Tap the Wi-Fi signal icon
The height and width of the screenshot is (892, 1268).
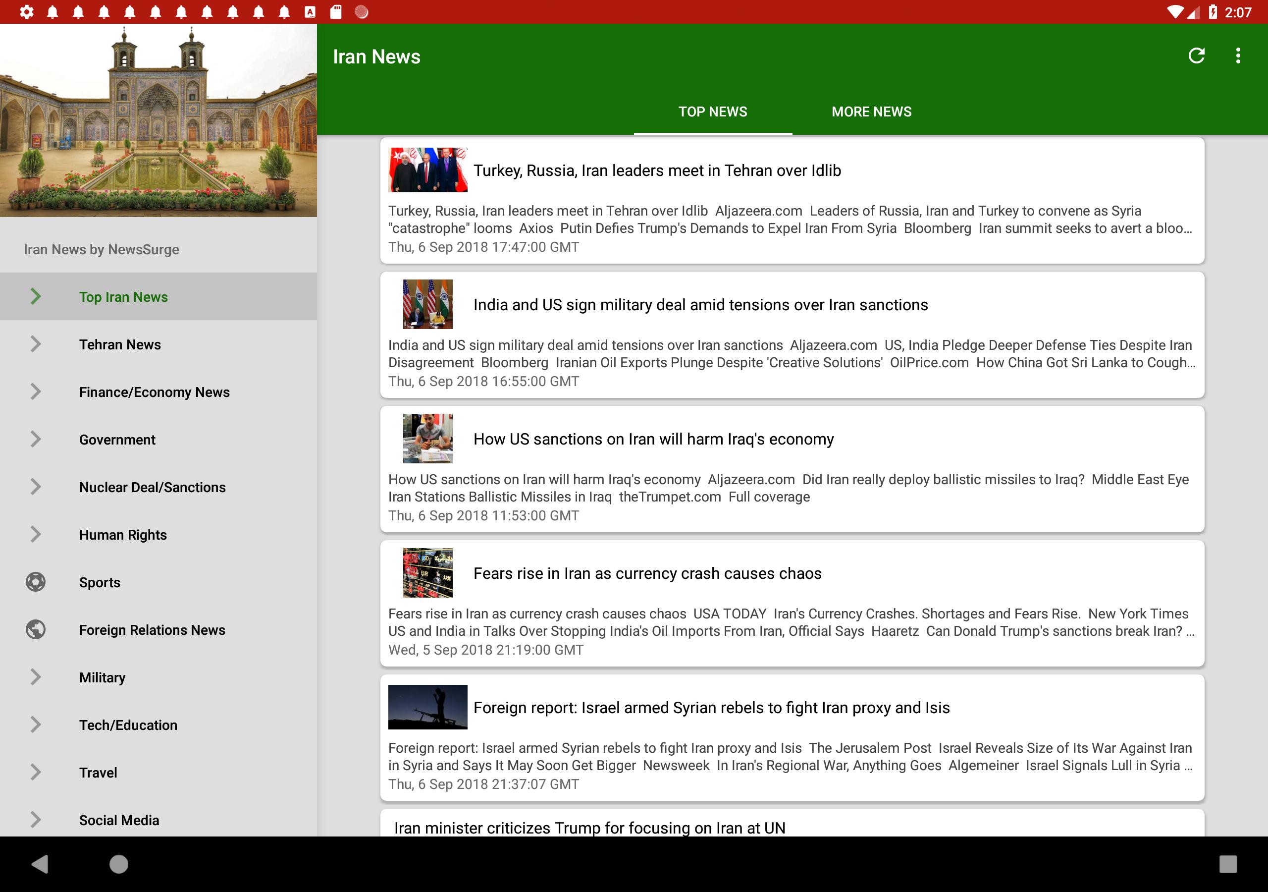coord(1175,11)
